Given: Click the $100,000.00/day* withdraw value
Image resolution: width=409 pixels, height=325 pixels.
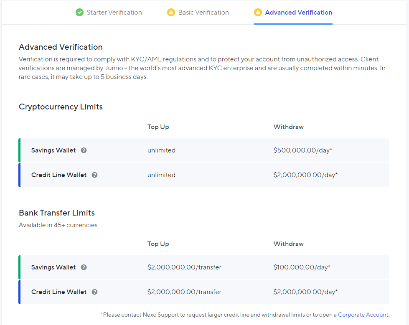Looking at the screenshot, I should 302,267.
